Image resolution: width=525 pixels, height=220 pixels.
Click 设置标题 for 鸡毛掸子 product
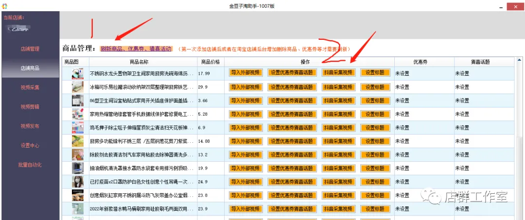pyautogui.click(x=375, y=127)
